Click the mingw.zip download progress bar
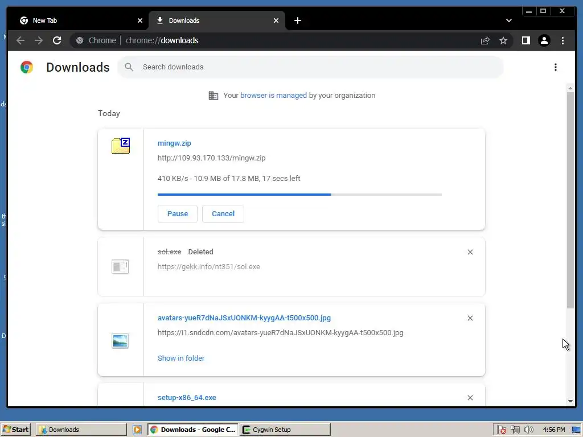 tap(299, 195)
